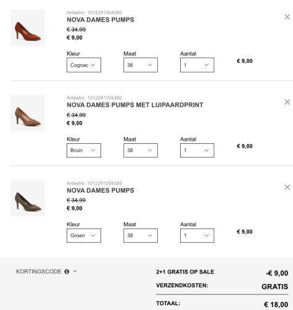Open the Cognac Kleur dropdown
This screenshot has width=293, height=310.
pos(84,65)
